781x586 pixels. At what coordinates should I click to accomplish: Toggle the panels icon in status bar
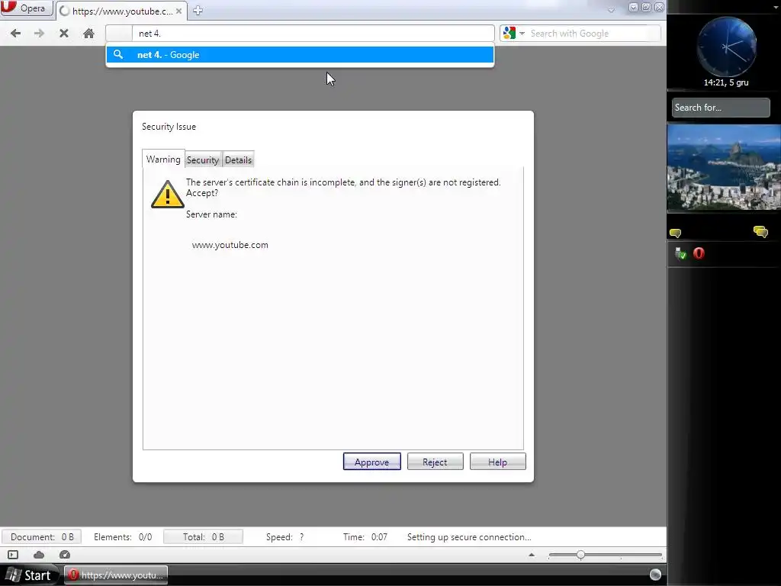point(13,555)
